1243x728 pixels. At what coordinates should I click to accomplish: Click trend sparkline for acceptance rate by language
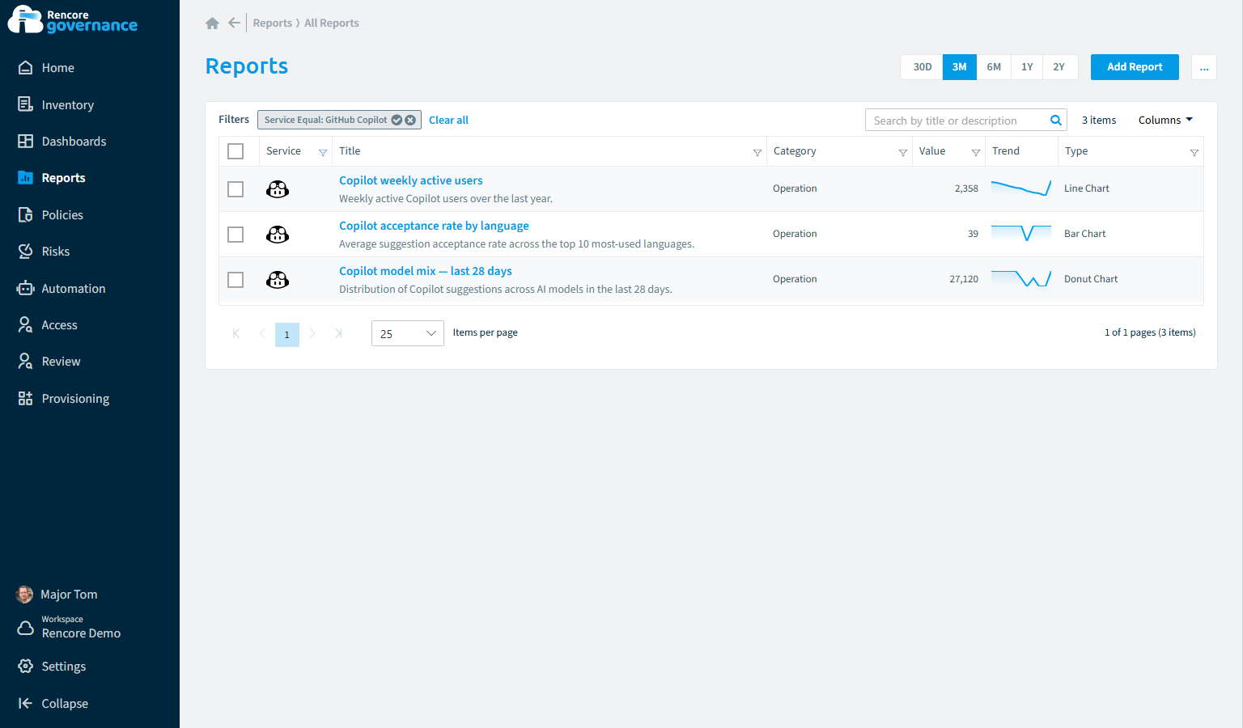coord(1021,234)
